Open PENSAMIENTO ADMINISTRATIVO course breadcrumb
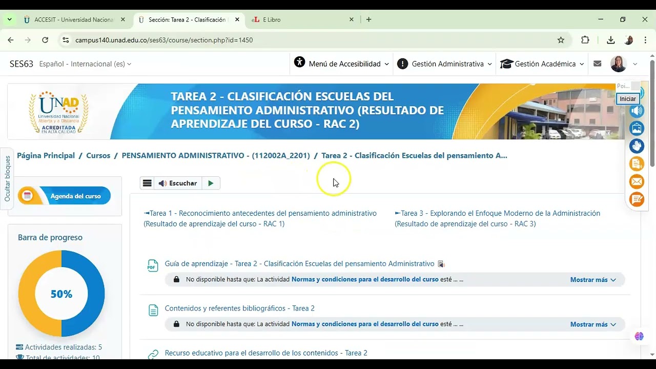The width and height of the screenshot is (656, 369). pos(216,155)
